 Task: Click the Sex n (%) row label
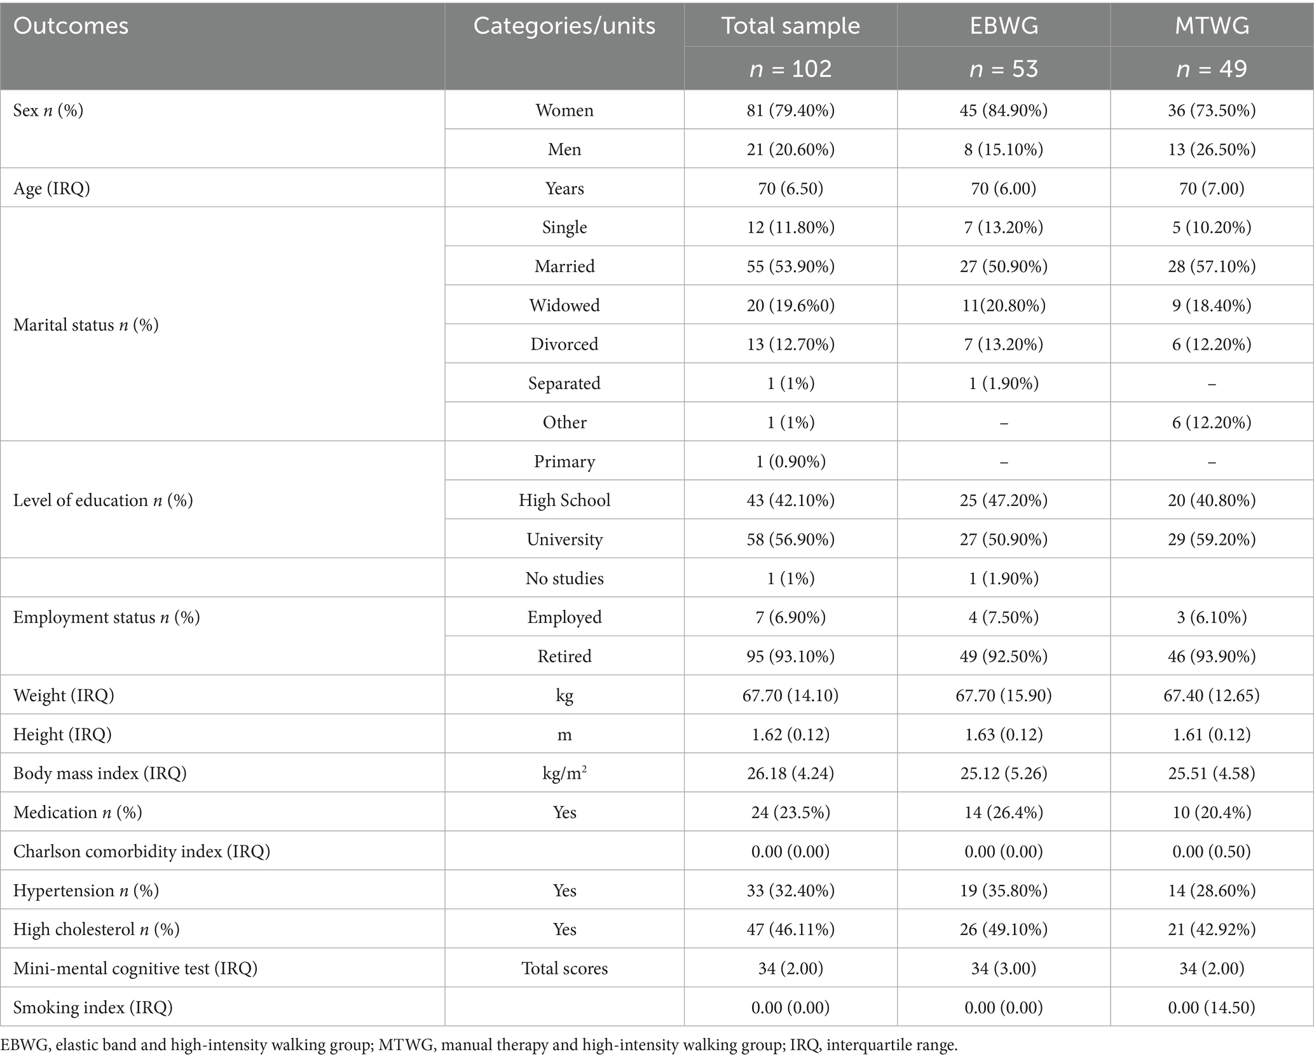tap(48, 111)
